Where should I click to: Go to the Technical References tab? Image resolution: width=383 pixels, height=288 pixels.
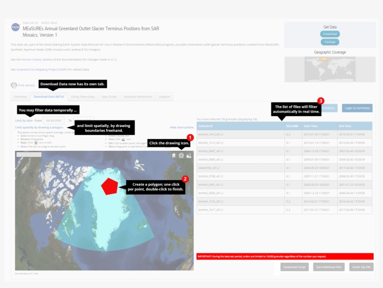click(x=138, y=97)
